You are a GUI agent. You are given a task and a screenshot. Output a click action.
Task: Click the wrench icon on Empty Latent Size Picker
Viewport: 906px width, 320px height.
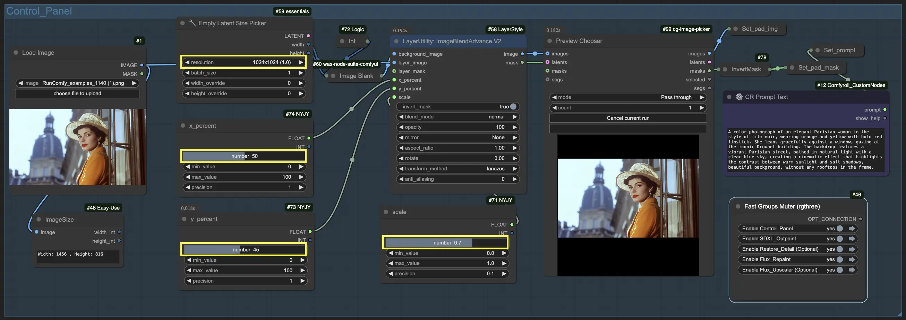[193, 23]
